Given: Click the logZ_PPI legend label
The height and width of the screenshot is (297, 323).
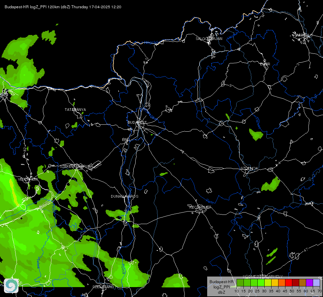Looking at the screenshot, I should tap(221, 287).
